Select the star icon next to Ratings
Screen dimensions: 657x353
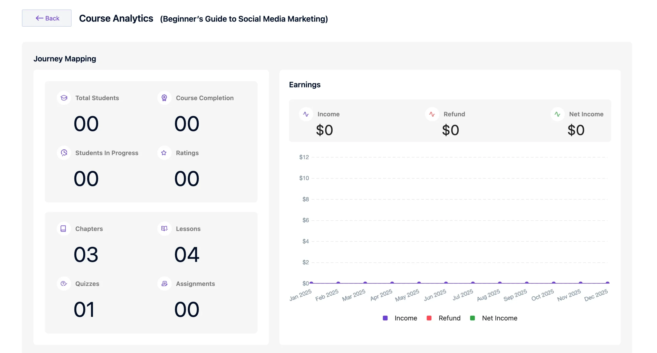[164, 153]
